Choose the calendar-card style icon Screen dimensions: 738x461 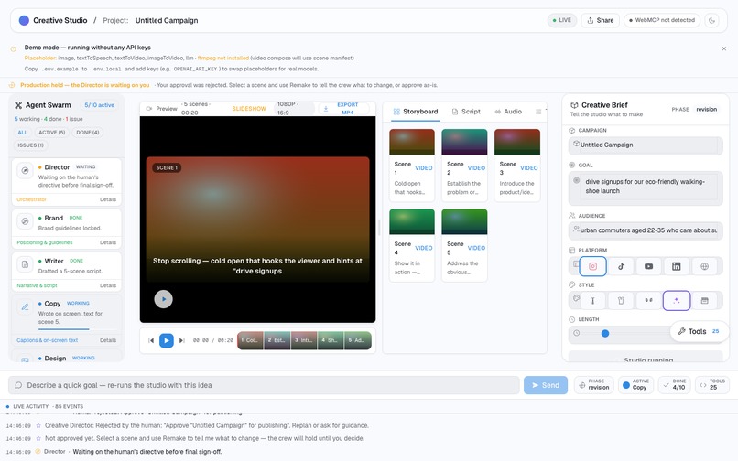coord(705,301)
